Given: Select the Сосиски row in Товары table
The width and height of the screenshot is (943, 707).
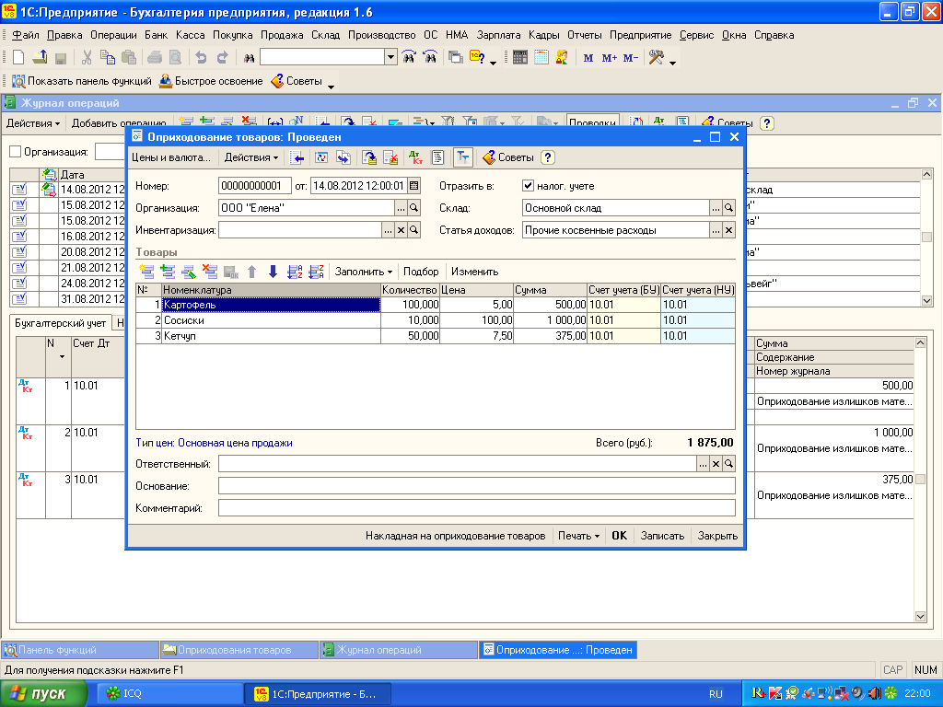Looking at the screenshot, I should click(436, 320).
